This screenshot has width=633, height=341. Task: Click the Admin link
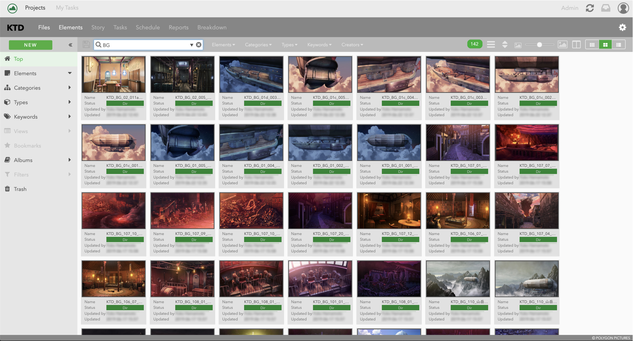[570, 8]
